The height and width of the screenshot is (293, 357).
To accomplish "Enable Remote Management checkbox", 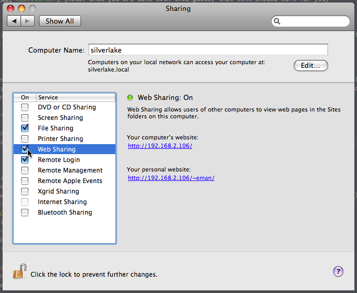I will tap(25, 170).
